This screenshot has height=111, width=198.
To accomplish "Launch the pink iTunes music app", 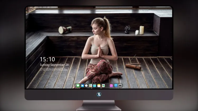I will coord(111,85).
